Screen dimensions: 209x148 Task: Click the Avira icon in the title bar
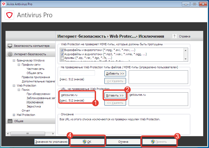pos(4,4)
